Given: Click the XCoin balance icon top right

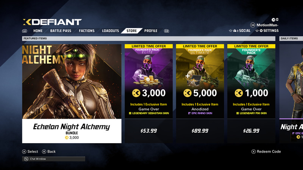Looking at the screenshot, I should click(x=273, y=20).
